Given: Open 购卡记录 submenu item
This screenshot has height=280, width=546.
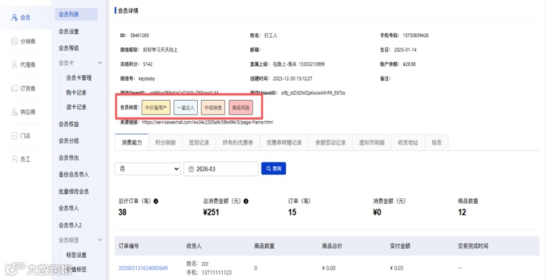Looking at the screenshot, I should pyautogui.click(x=77, y=93).
